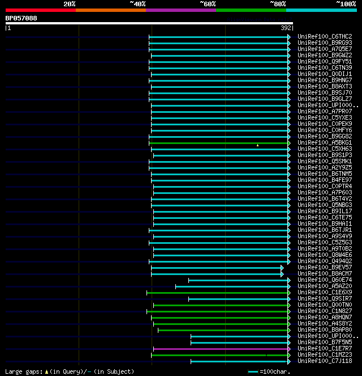Click the green alignment bar for C1E6X9
The width and height of the screenshot is (362, 376).
tap(217, 293)
